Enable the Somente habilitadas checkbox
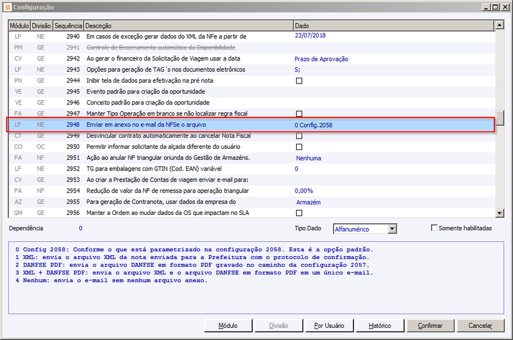513x340 pixels. (434, 228)
